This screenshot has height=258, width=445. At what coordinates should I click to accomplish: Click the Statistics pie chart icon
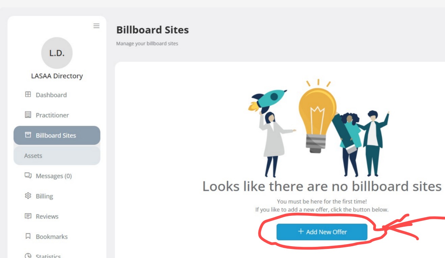(28, 255)
